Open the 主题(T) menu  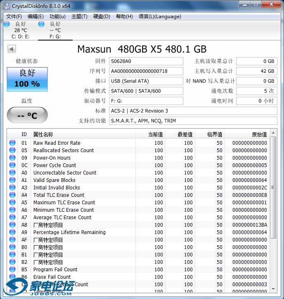coord(79,17)
